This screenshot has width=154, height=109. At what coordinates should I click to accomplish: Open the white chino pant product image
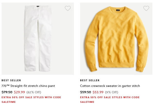pos(38,39)
